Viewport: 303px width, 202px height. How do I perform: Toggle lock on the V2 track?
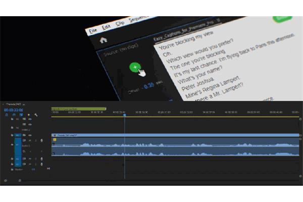click(12, 128)
